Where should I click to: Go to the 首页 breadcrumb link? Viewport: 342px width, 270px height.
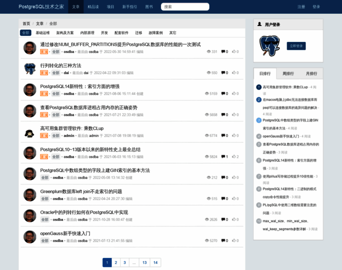tap(27, 23)
